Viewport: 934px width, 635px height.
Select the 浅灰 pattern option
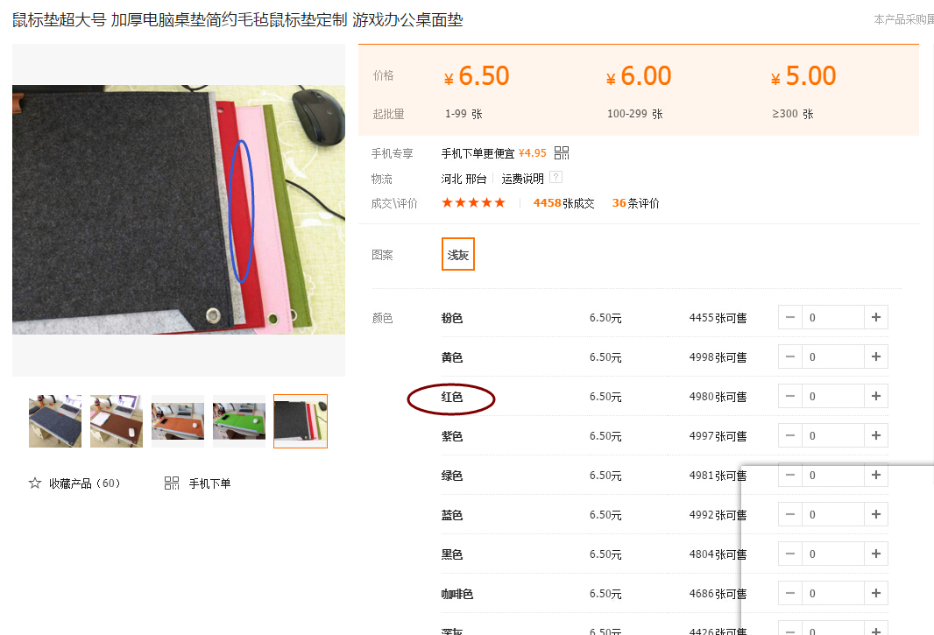(458, 254)
